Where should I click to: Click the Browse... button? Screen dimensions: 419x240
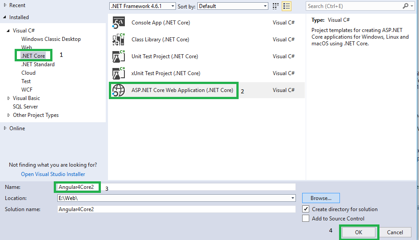(321, 198)
